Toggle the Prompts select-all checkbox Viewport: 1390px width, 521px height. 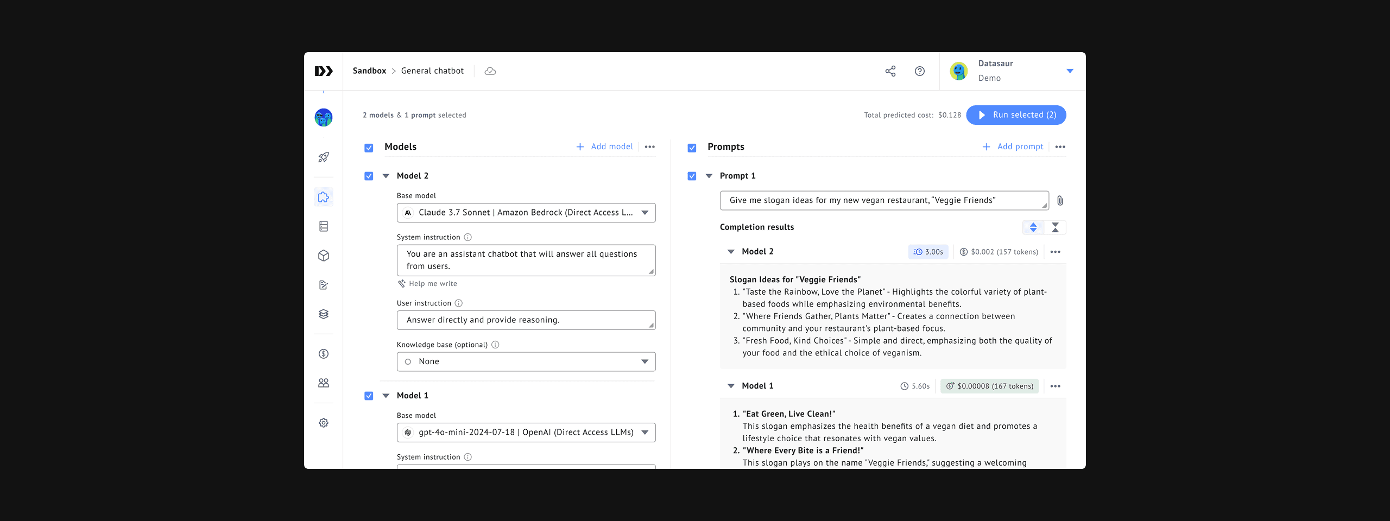coord(692,148)
